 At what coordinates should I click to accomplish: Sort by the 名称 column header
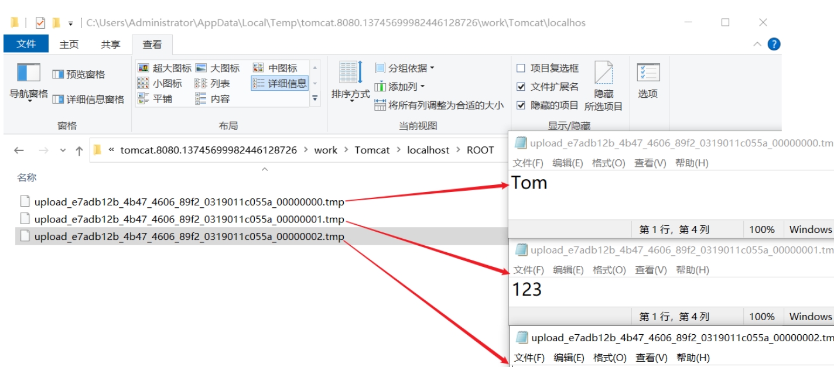coord(26,177)
